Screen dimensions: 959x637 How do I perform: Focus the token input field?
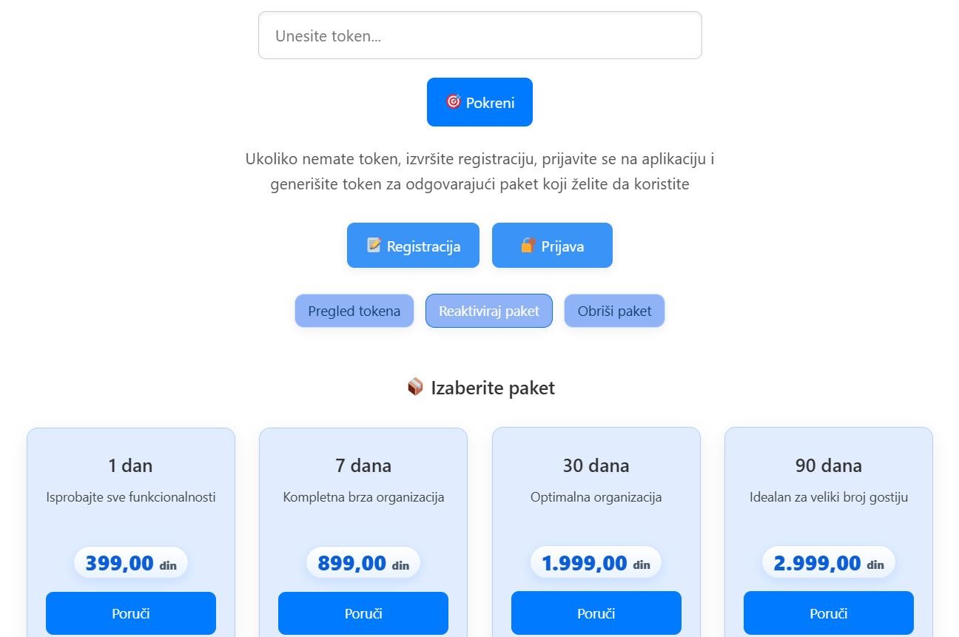click(x=479, y=36)
